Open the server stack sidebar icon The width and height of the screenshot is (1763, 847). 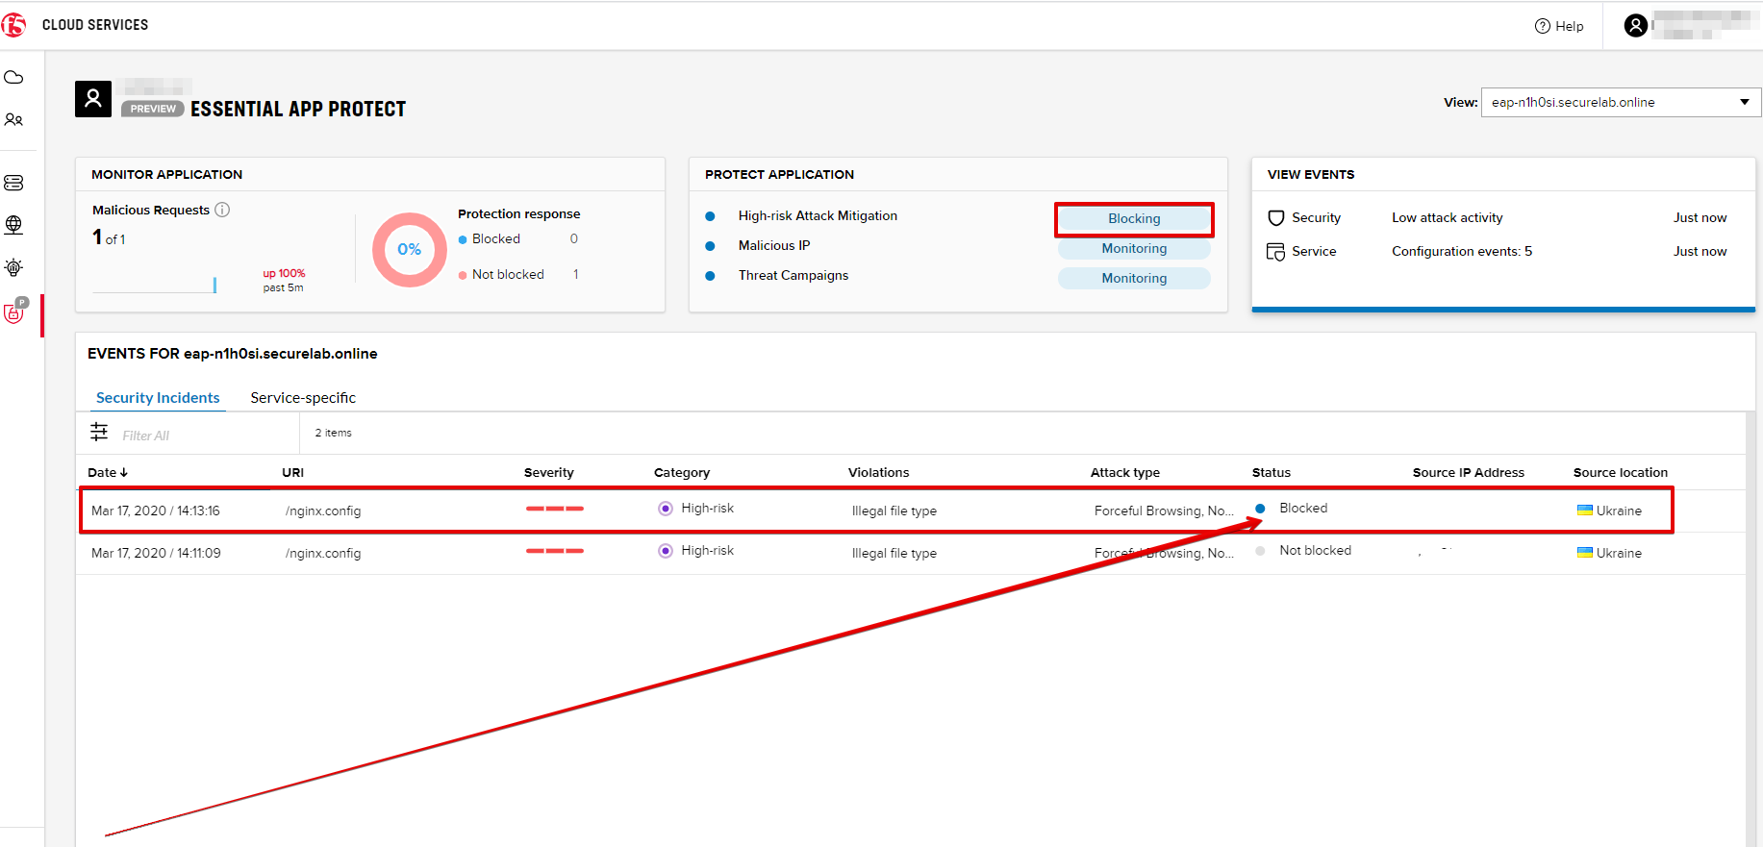click(13, 183)
